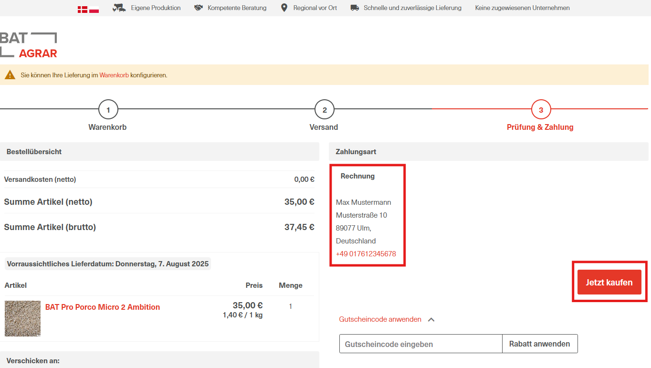Select step 3 Prüfung & Zahlung

click(x=541, y=110)
